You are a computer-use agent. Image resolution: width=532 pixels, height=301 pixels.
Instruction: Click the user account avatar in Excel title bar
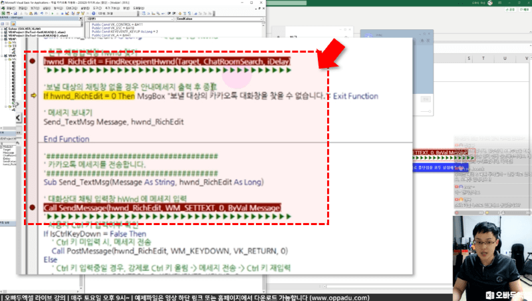pos(490,3)
